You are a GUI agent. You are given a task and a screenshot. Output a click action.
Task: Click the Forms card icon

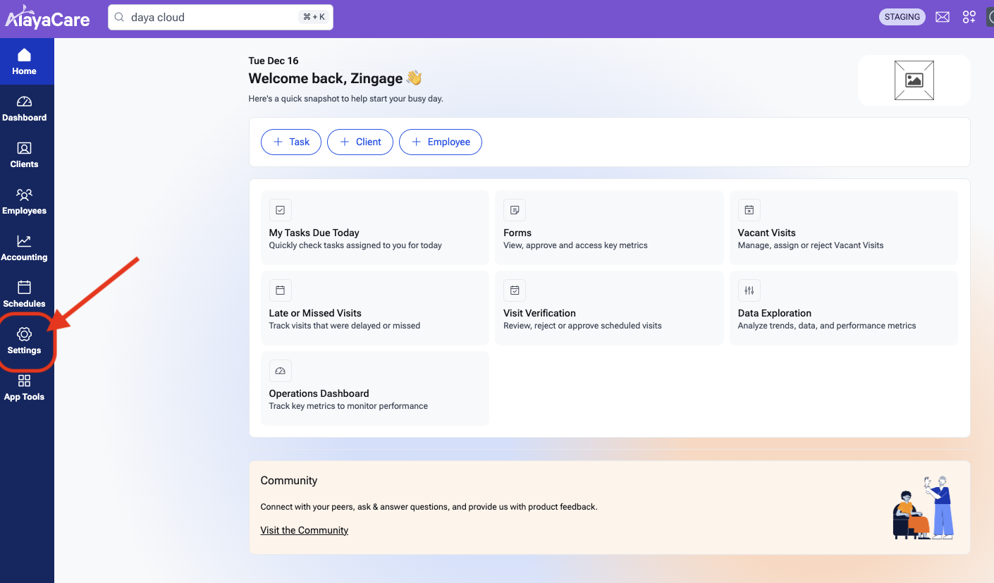point(515,210)
